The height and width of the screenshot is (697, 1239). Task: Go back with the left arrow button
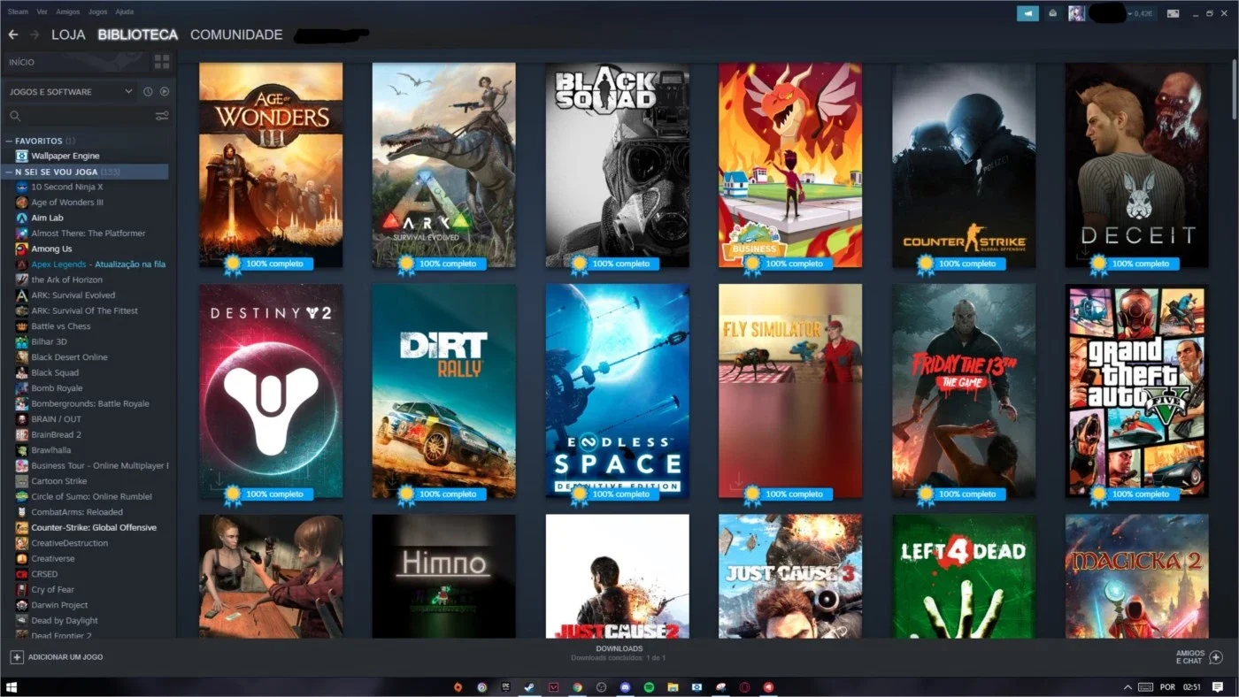pyautogui.click(x=12, y=34)
